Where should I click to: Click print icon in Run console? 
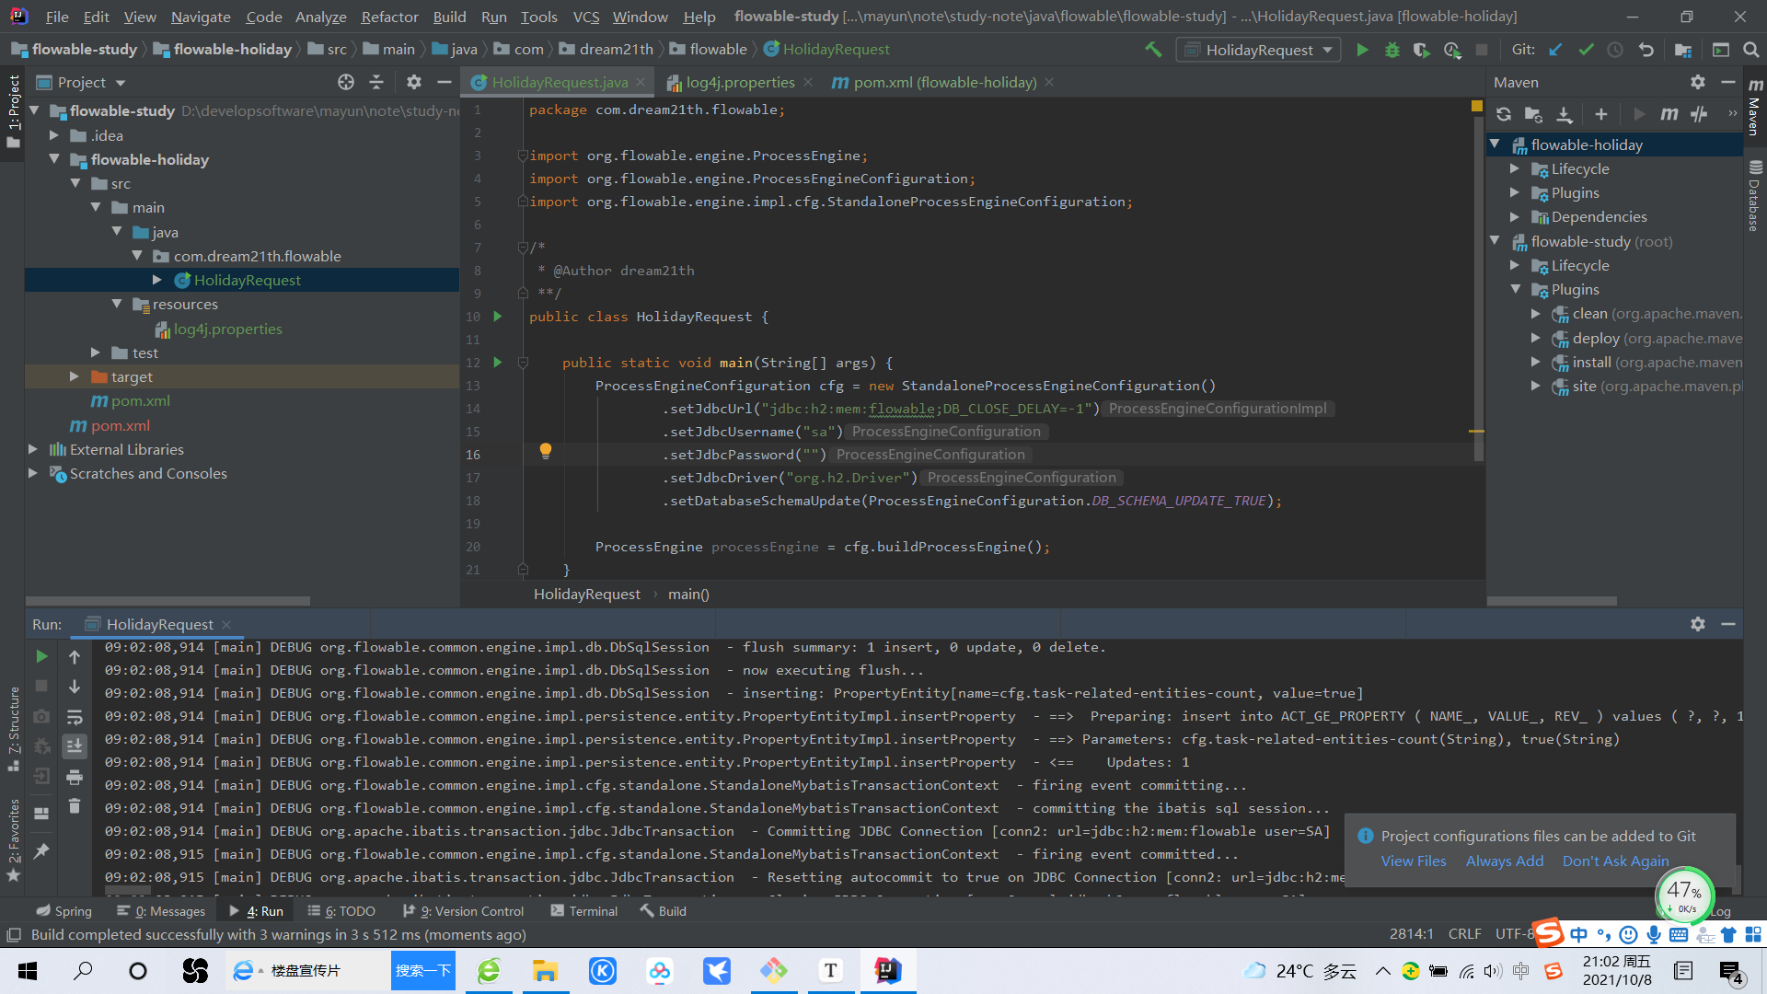[75, 778]
